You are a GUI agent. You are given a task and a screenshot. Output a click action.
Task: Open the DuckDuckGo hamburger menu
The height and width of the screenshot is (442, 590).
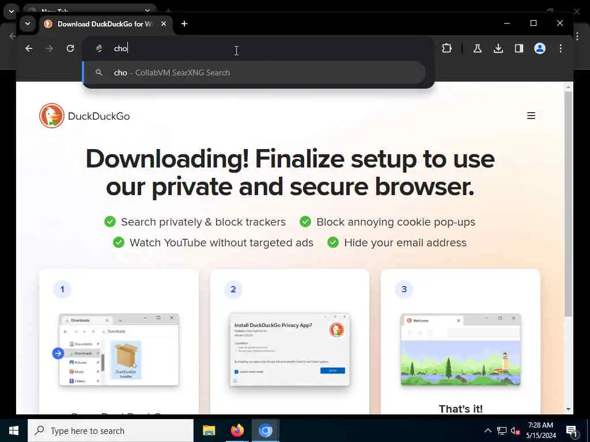pyautogui.click(x=531, y=116)
